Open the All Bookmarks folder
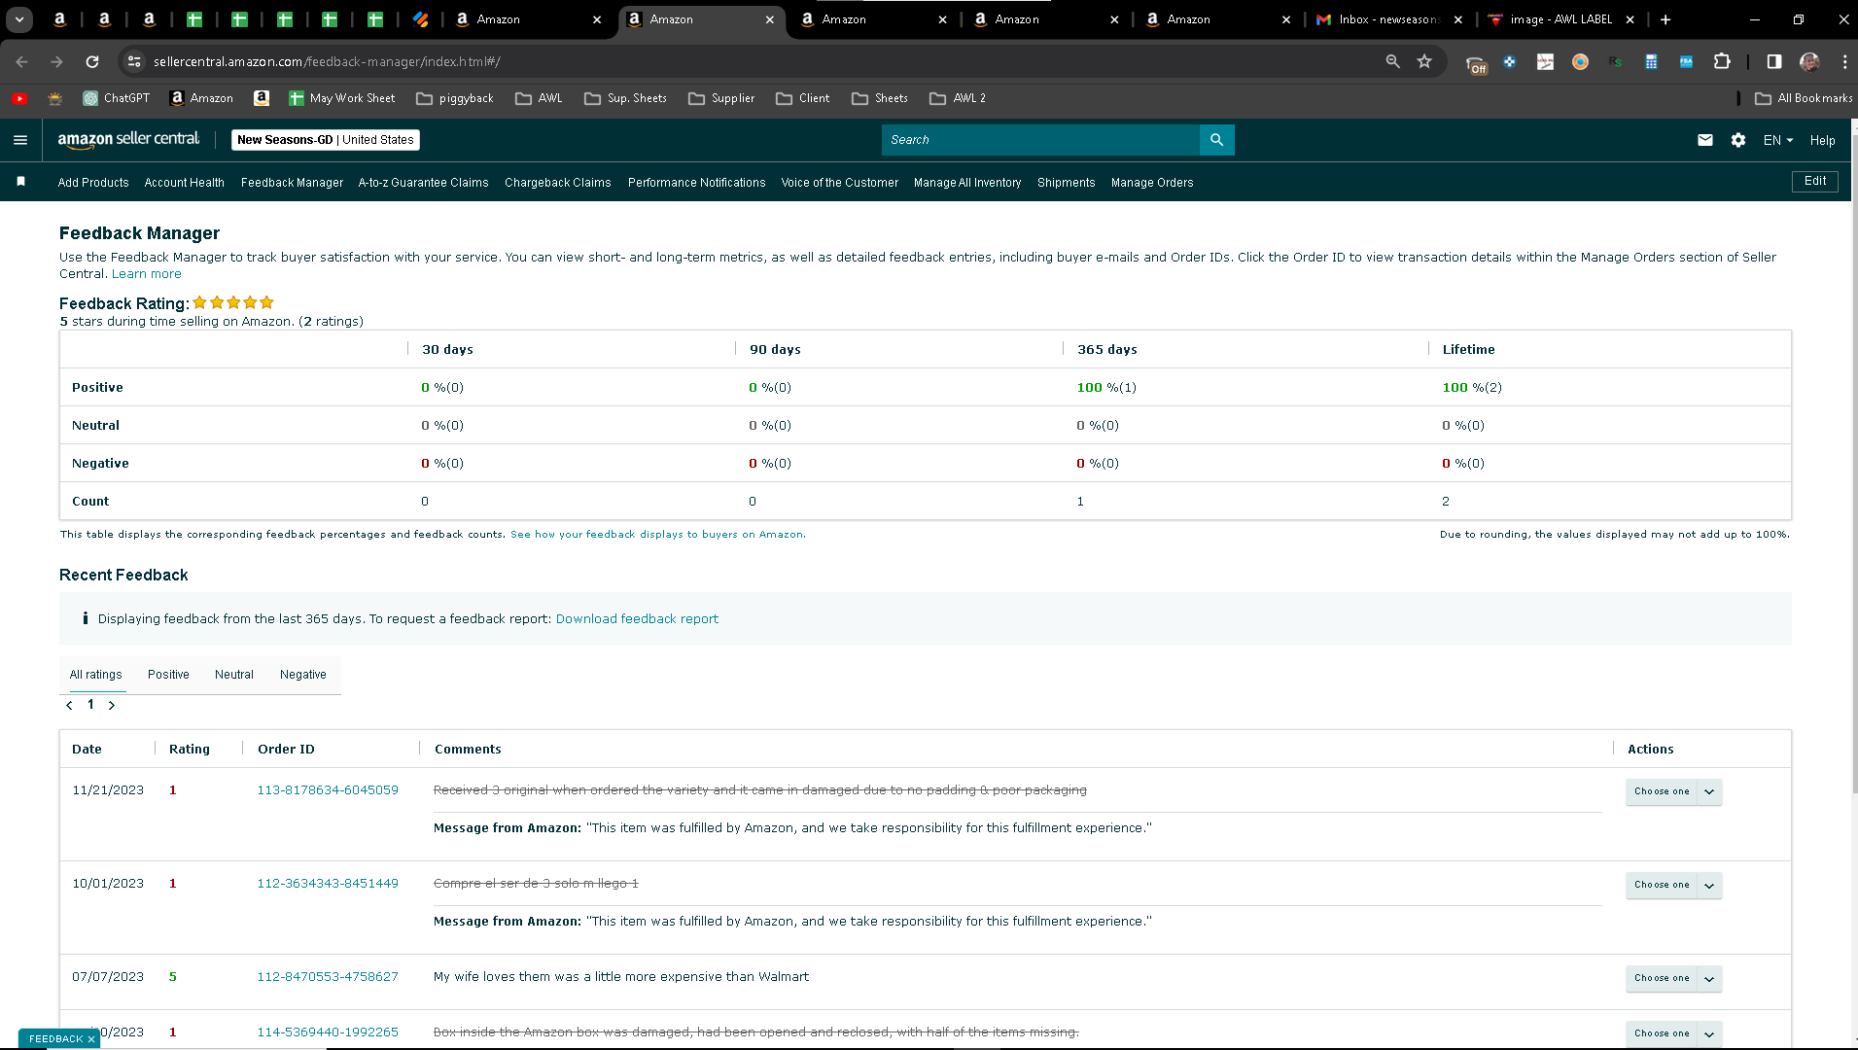 point(1805,98)
